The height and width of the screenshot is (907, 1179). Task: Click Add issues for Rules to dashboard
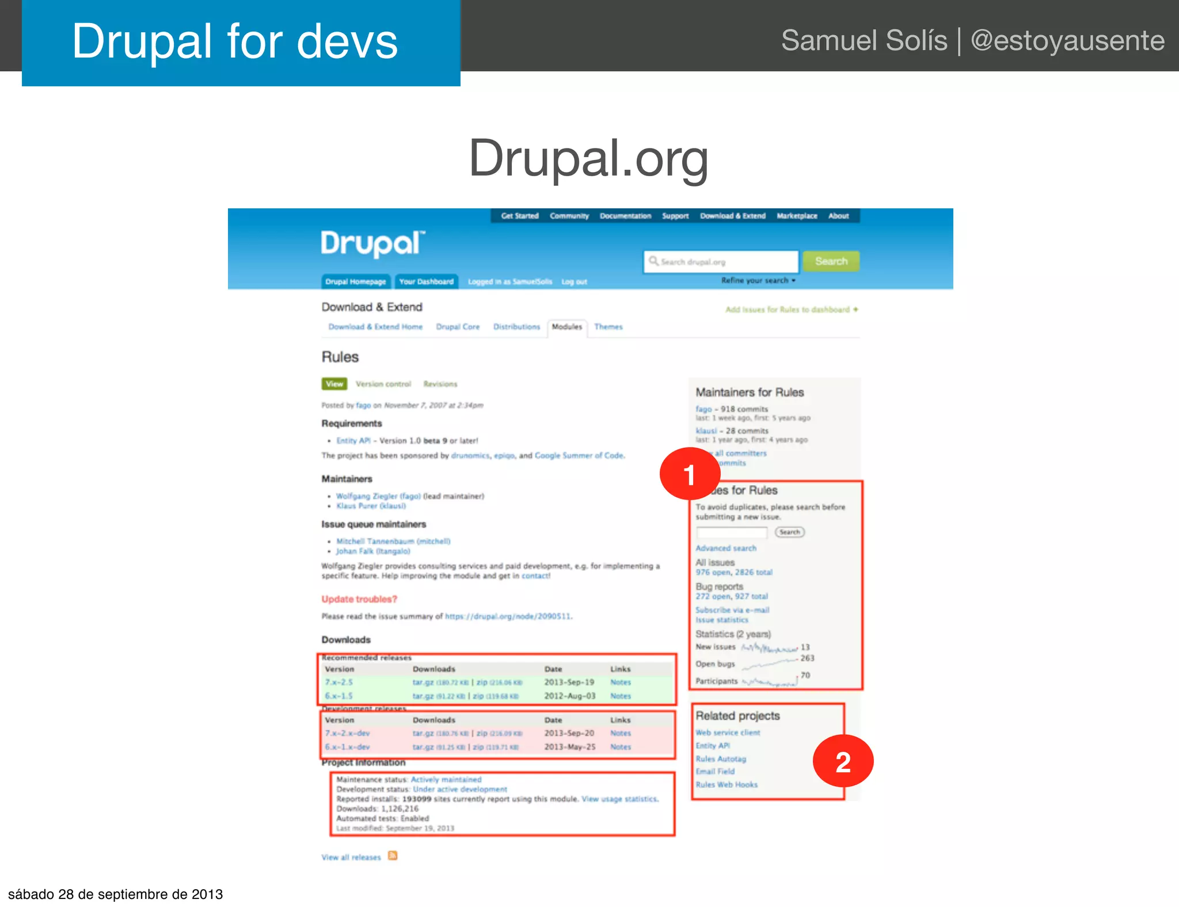(x=792, y=310)
